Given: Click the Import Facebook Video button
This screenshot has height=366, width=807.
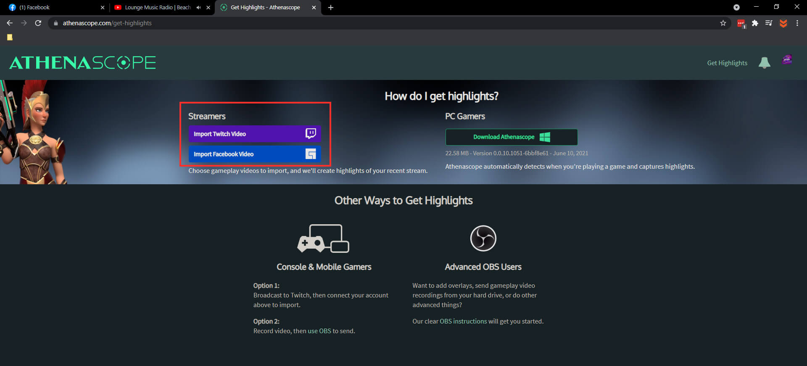Looking at the screenshot, I should click(255, 154).
